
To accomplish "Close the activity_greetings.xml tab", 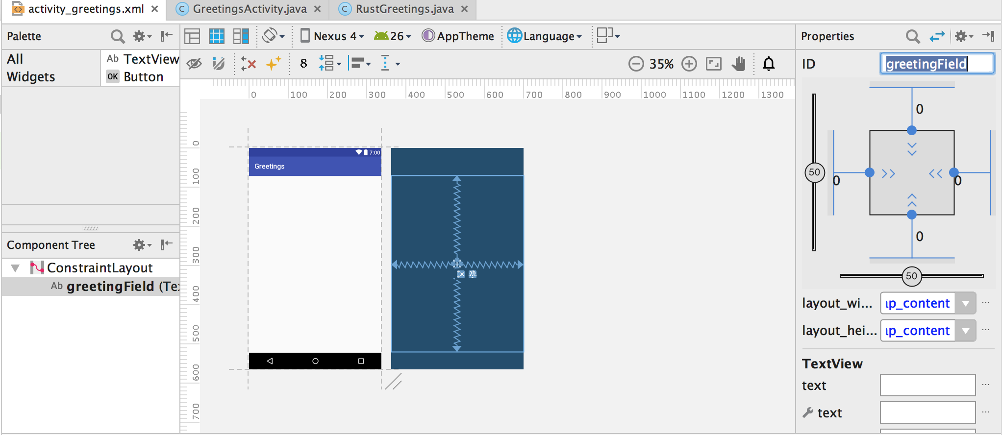I will (154, 9).
